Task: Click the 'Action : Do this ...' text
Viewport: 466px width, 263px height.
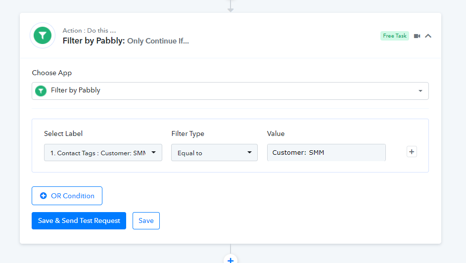Action: (x=89, y=30)
